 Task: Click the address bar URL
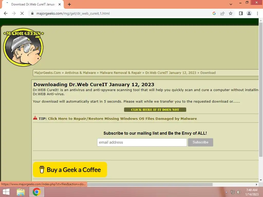73,13
